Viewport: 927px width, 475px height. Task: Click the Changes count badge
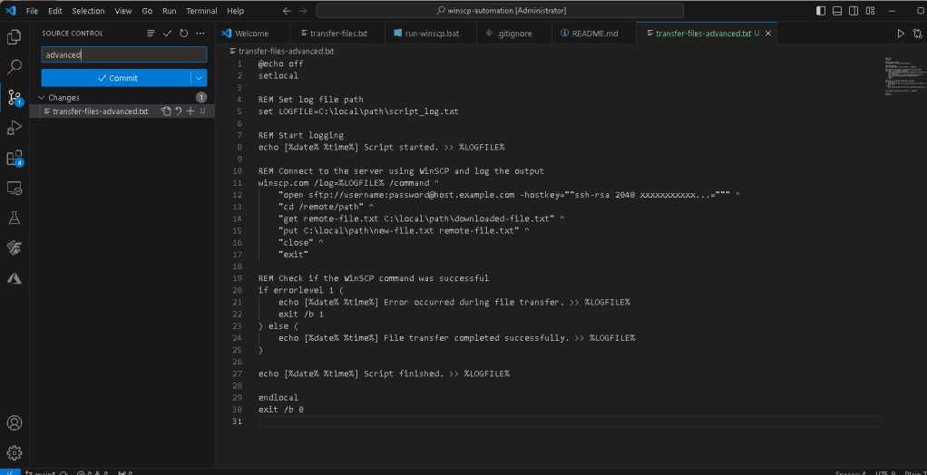(201, 98)
